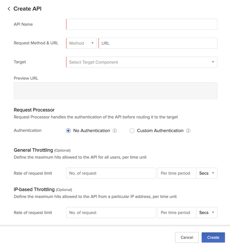Viewport: 230px width, 247px height.
Task: Focus the API Name text field
Action: point(142,24)
